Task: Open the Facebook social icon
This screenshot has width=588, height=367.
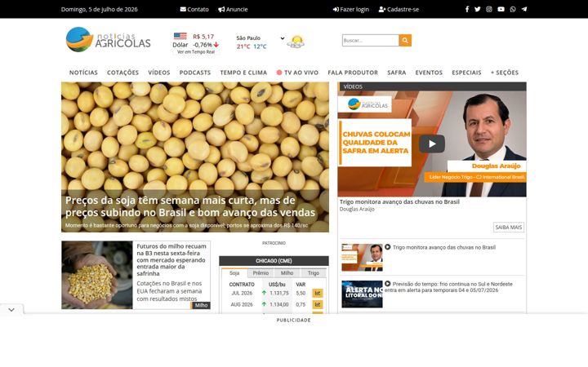Action: point(467,9)
